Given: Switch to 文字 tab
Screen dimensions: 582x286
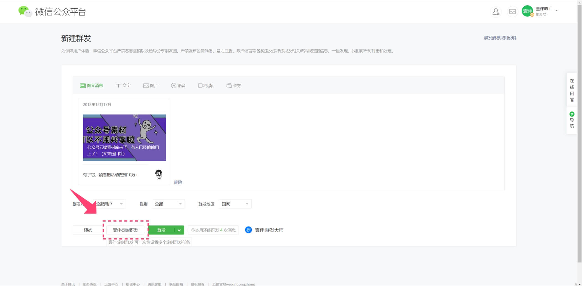Looking at the screenshot, I should pyautogui.click(x=123, y=85).
